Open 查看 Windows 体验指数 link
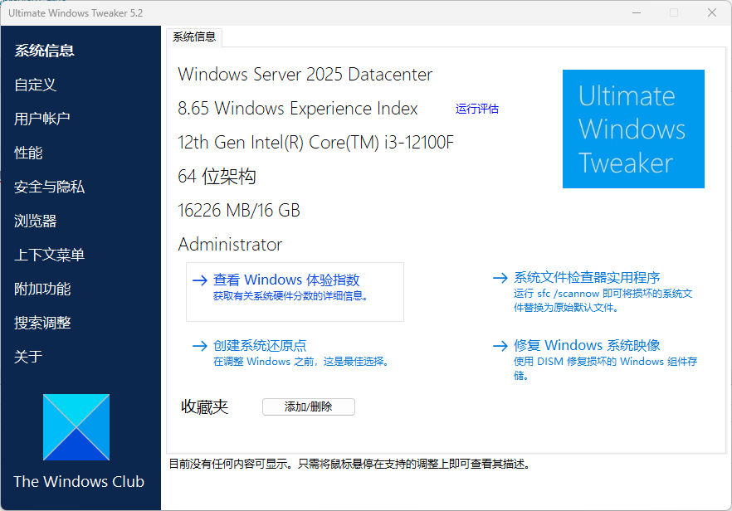Image resolution: width=732 pixels, height=511 pixels. [x=286, y=280]
